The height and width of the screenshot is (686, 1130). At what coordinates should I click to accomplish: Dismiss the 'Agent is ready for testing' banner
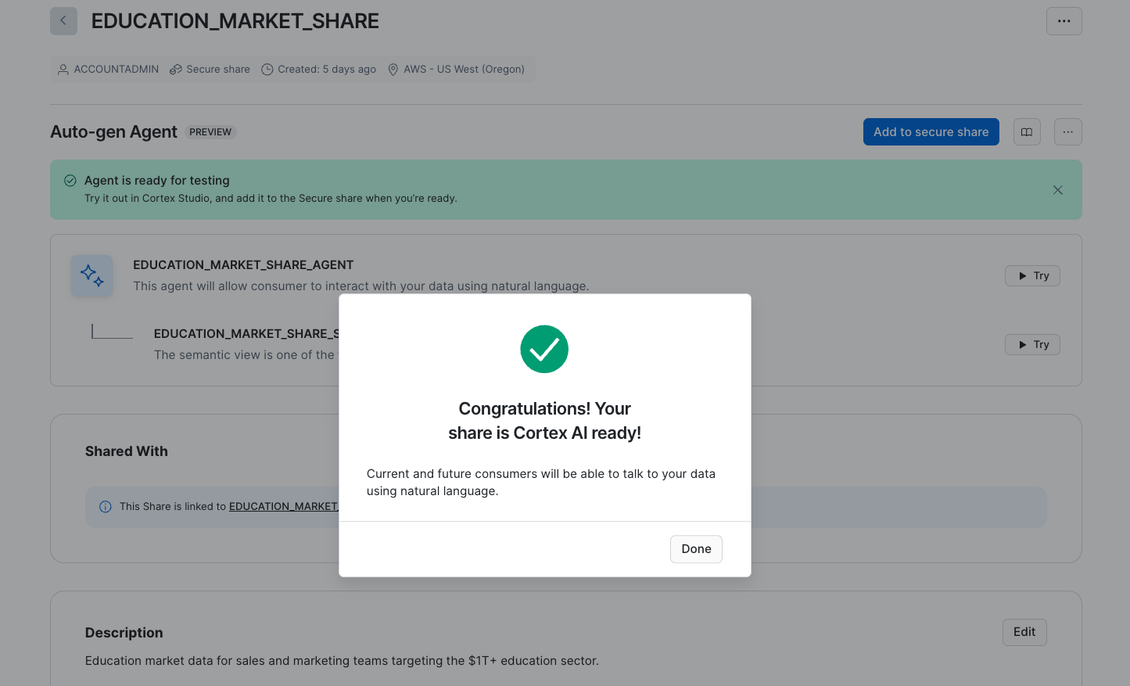coord(1057,190)
